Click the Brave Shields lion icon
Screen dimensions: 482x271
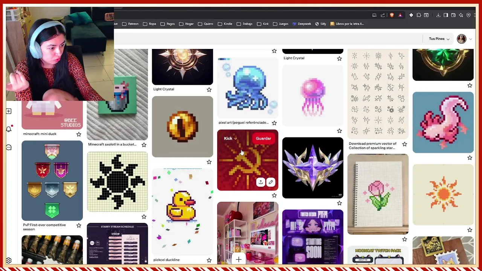[392, 15]
